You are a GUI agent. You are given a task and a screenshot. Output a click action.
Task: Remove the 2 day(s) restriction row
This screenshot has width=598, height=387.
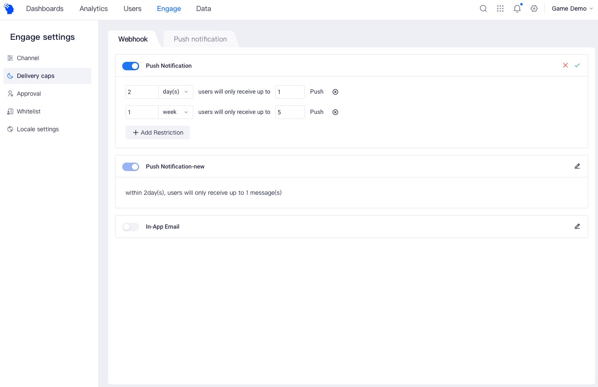pyautogui.click(x=335, y=92)
